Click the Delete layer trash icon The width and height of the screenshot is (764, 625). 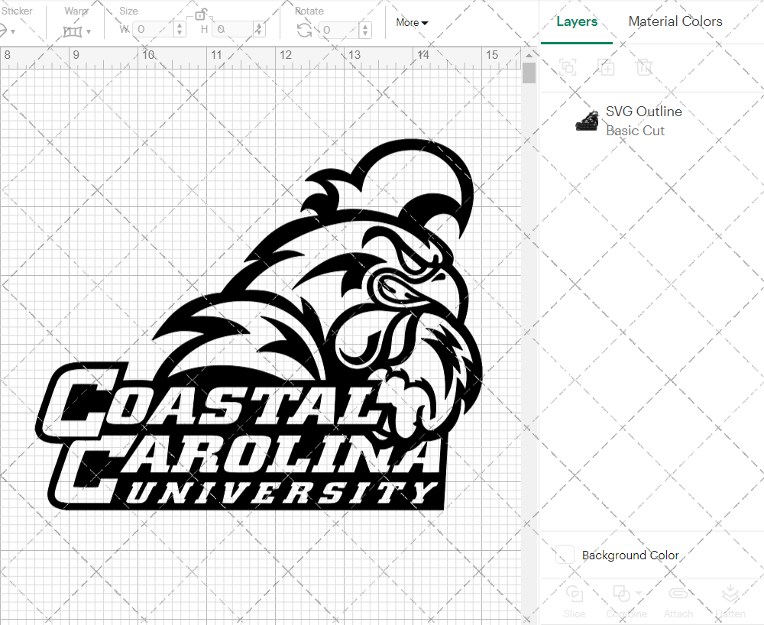click(x=645, y=68)
